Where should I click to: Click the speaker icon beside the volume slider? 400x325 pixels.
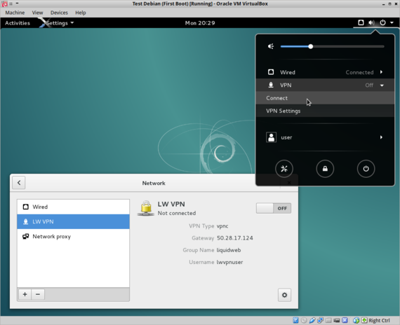(x=271, y=46)
